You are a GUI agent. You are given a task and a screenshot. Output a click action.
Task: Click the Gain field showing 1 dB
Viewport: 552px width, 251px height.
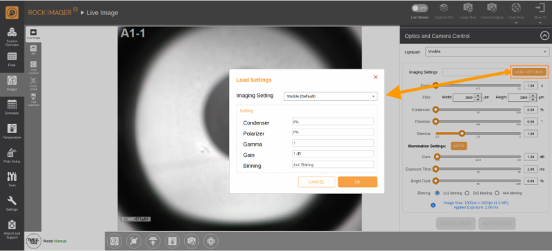click(x=333, y=154)
